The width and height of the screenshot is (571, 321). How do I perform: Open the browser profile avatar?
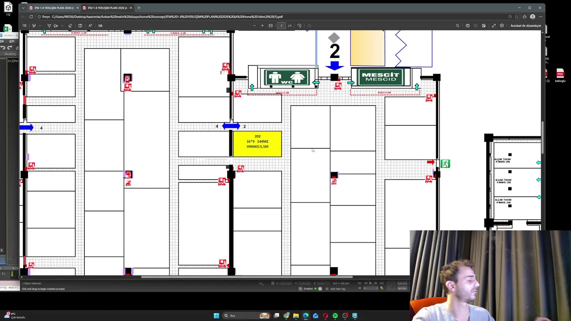[533, 16]
